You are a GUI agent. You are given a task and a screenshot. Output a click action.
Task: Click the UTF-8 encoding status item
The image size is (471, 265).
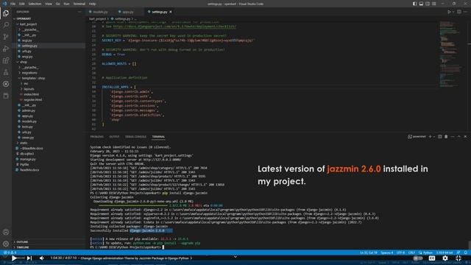point(400,252)
